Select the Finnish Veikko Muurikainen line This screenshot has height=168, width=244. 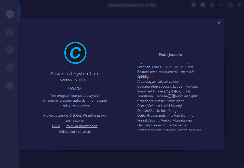click(165, 120)
